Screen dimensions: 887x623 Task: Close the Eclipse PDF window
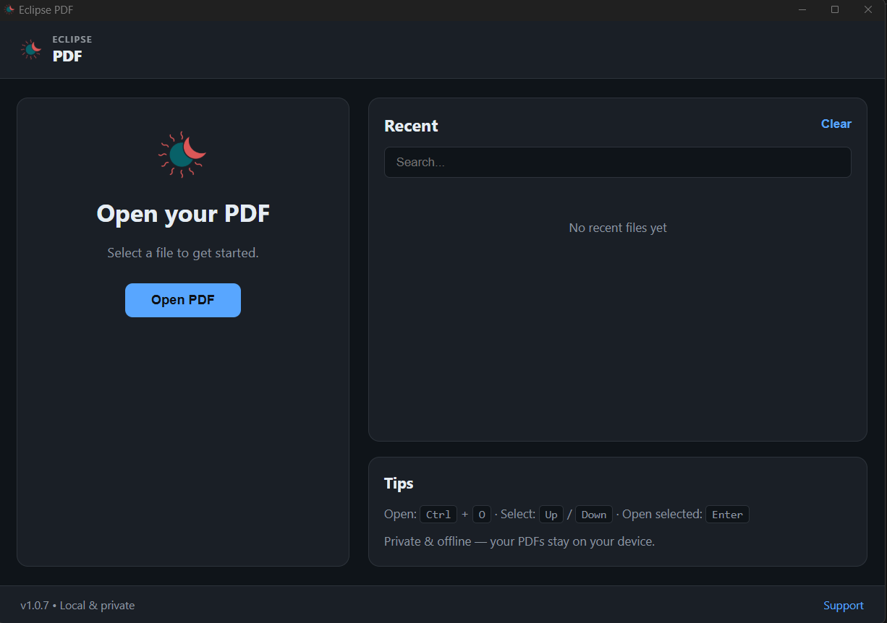tap(868, 10)
